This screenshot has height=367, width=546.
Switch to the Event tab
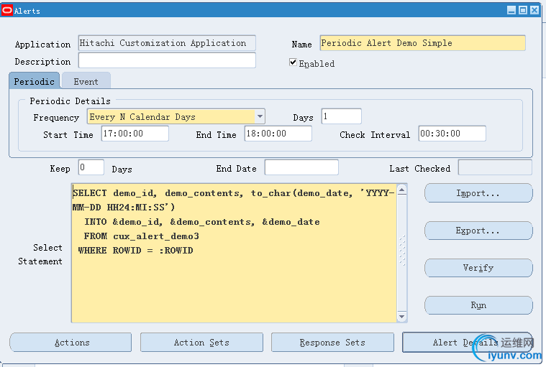coord(86,81)
